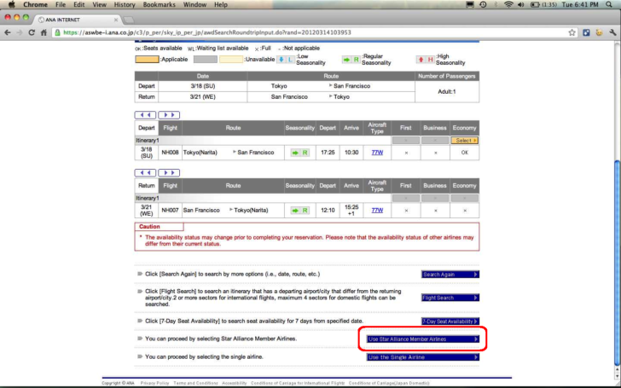621x388 pixels.
Task: Click the 7-Day Seat Availability button
Action: point(450,321)
